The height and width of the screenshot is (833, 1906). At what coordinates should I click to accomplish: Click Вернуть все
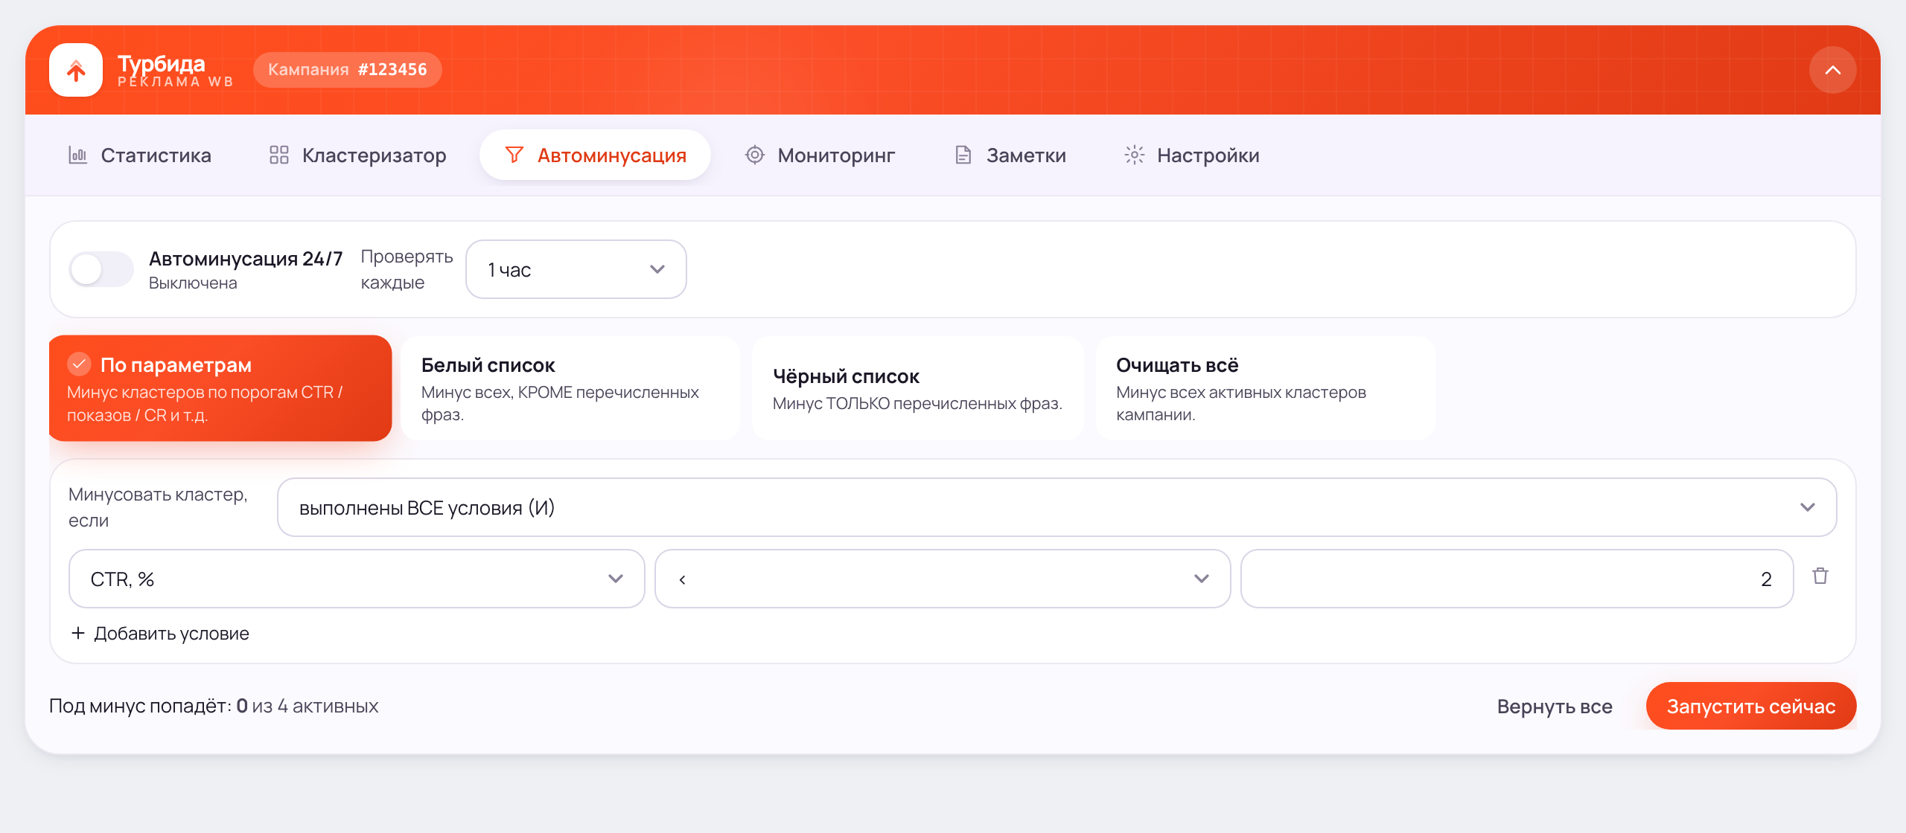(x=1555, y=706)
